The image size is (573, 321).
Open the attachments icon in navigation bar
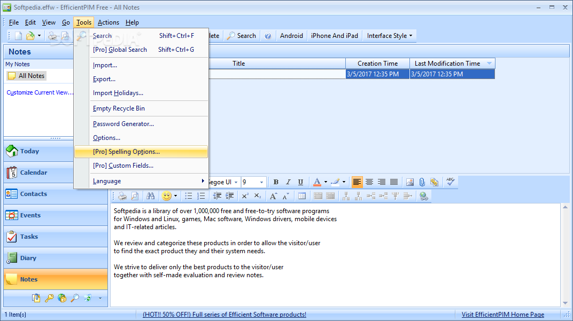(x=36, y=298)
